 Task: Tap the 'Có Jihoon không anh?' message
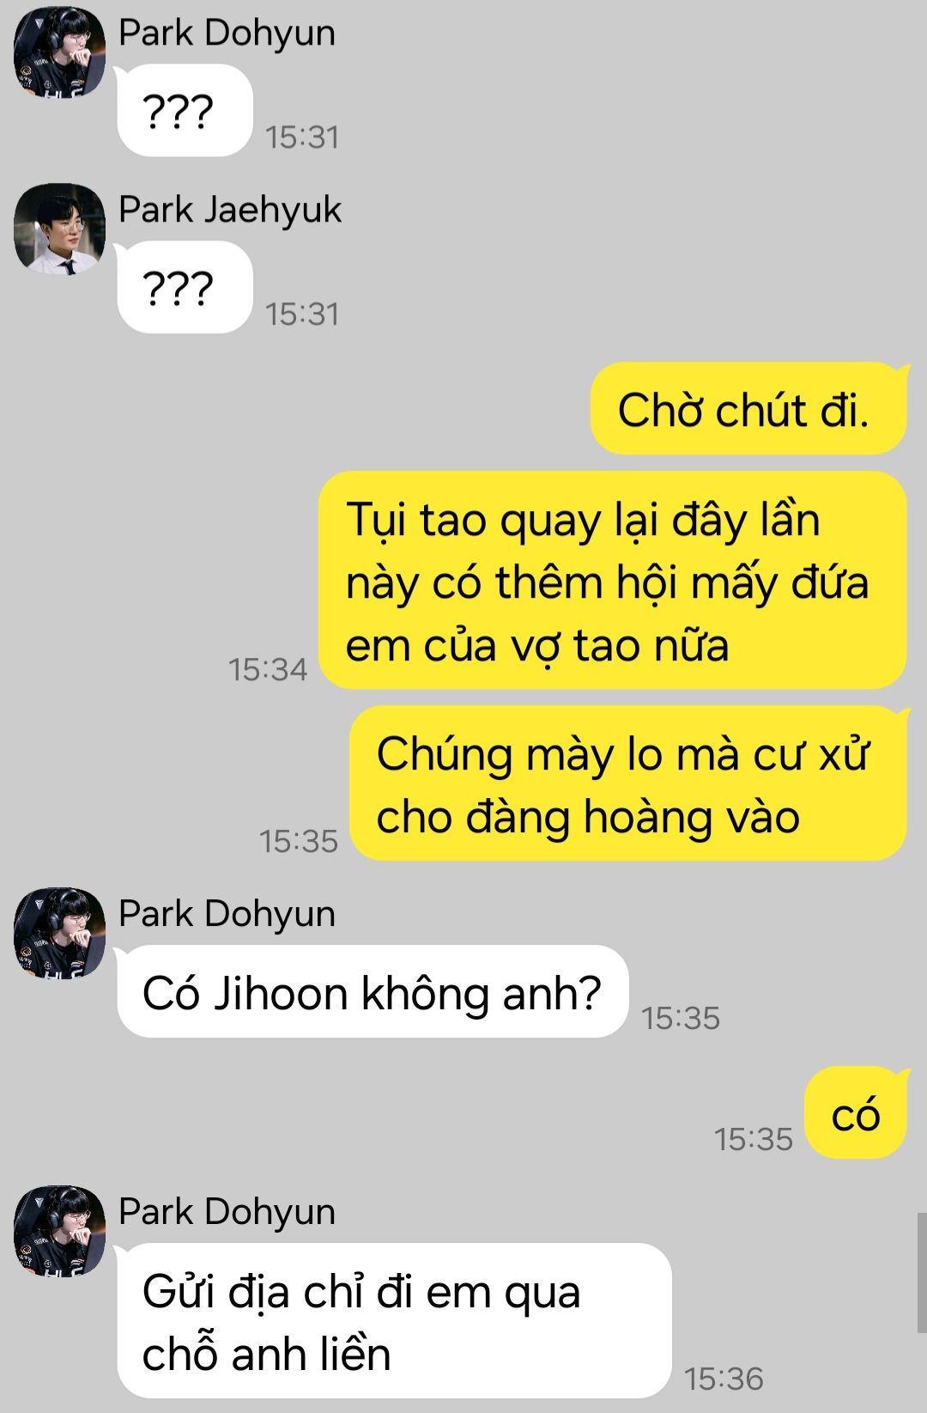click(x=373, y=992)
